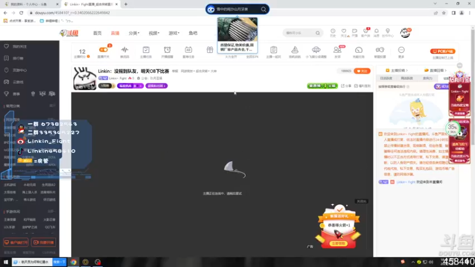
Task: Open the Windows Start menu
Action: pyautogui.click(x=5, y=262)
